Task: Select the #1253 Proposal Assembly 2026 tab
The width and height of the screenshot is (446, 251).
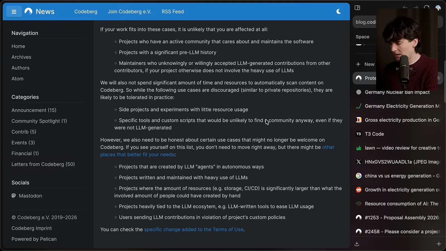Action: pyautogui.click(x=397, y=218)
